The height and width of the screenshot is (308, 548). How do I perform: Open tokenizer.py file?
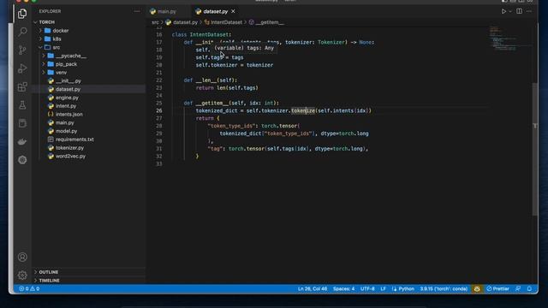click(x=69, y=148)
